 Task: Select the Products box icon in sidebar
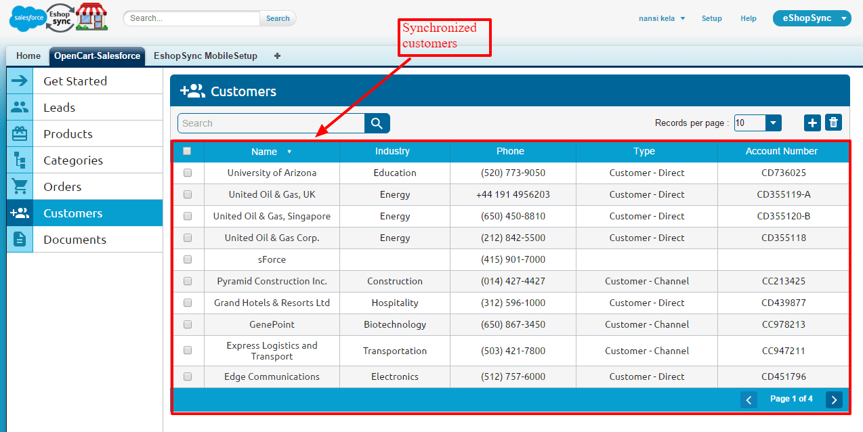coord(20,133)
